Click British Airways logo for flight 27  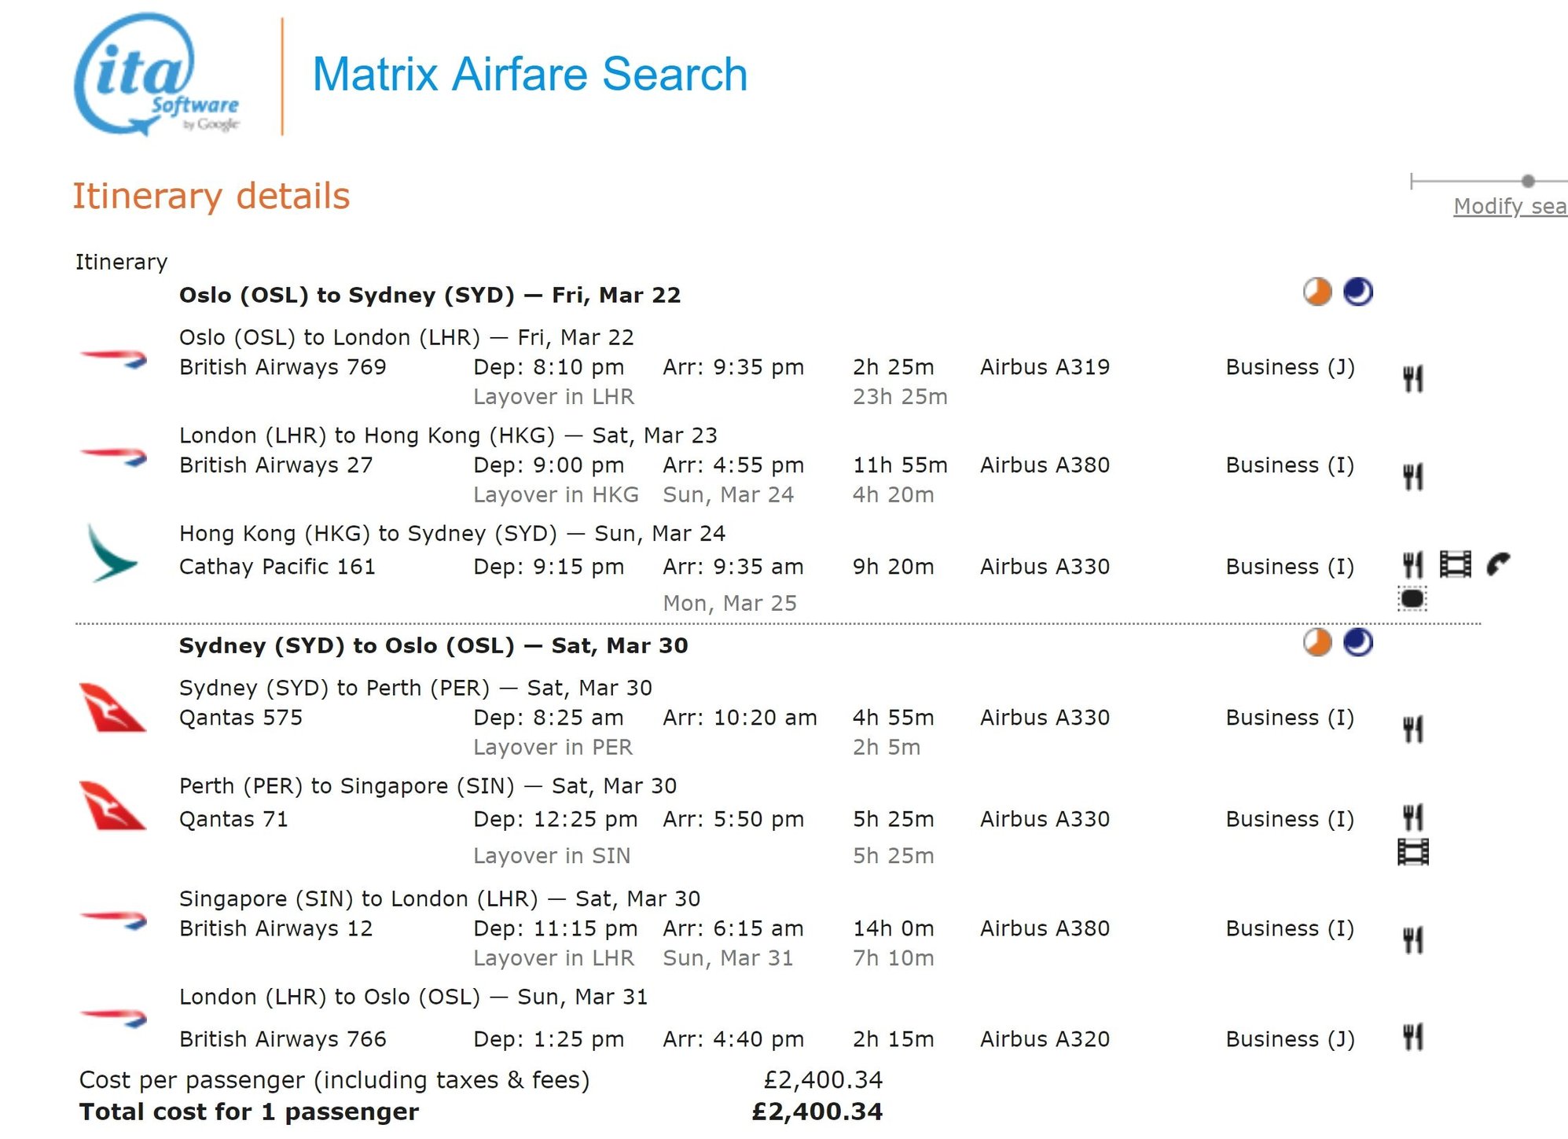114,457
